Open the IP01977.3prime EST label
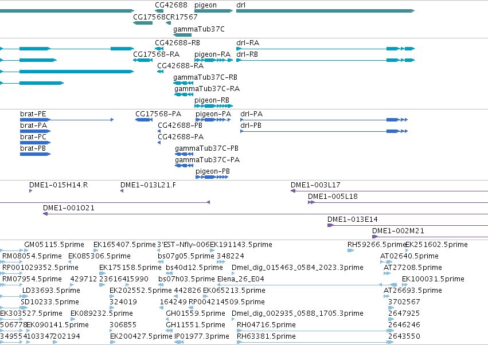 (x=202, y=337)
